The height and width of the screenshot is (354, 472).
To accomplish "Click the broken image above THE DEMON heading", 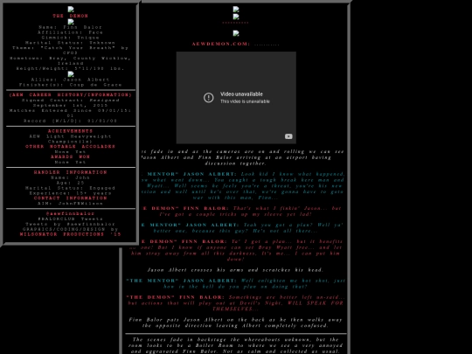I will point(71,10).
